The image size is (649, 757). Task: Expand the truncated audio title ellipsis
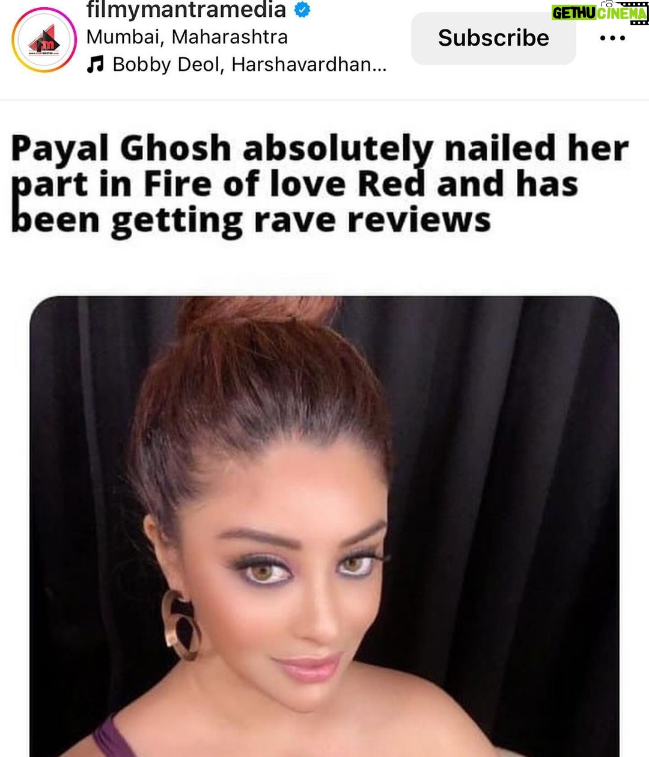[379, 66]
